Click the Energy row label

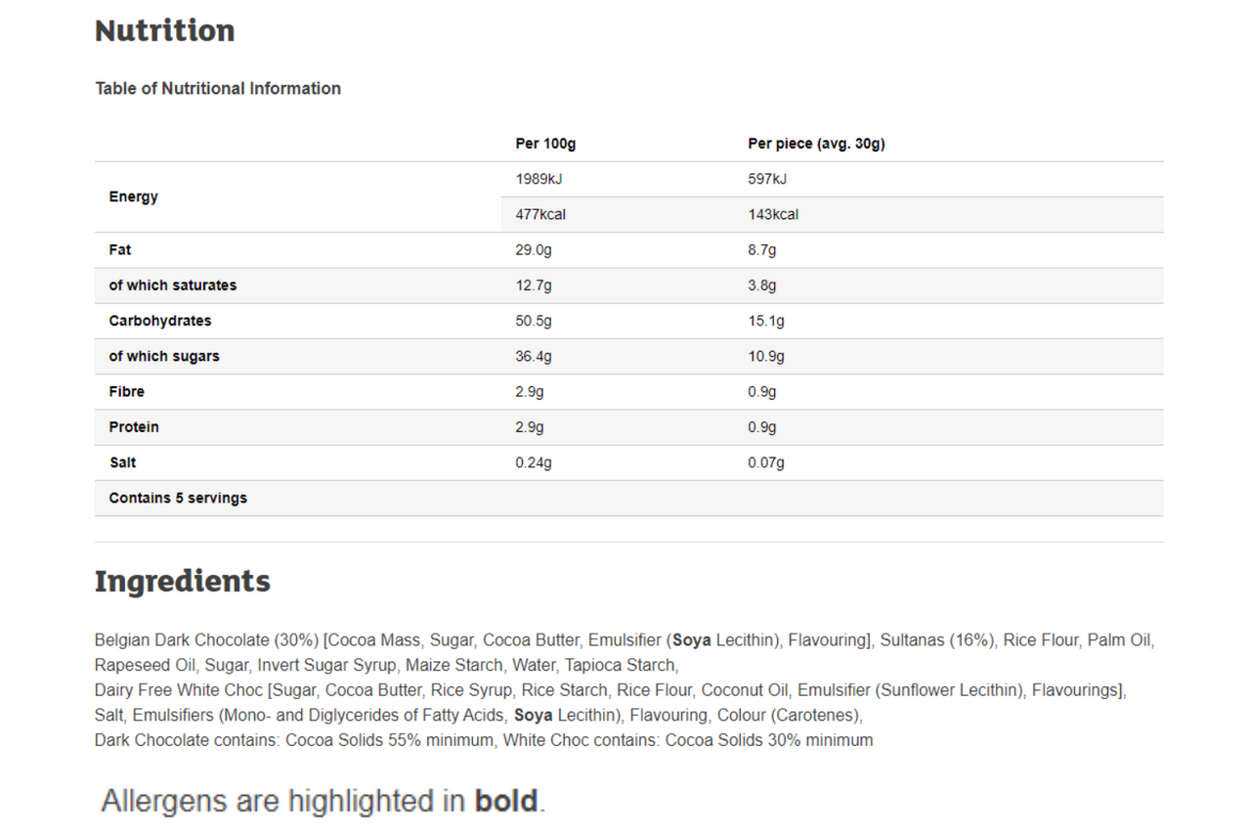click(x=133, y=197)
